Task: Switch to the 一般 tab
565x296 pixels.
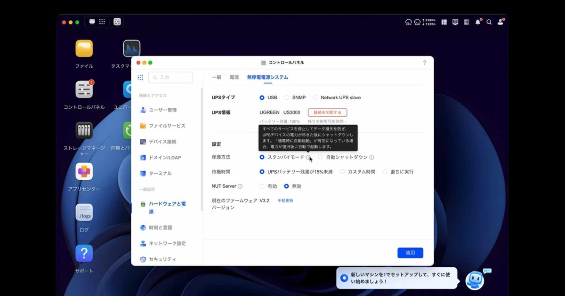Action: pyautogui.click(x=217, y=77)
